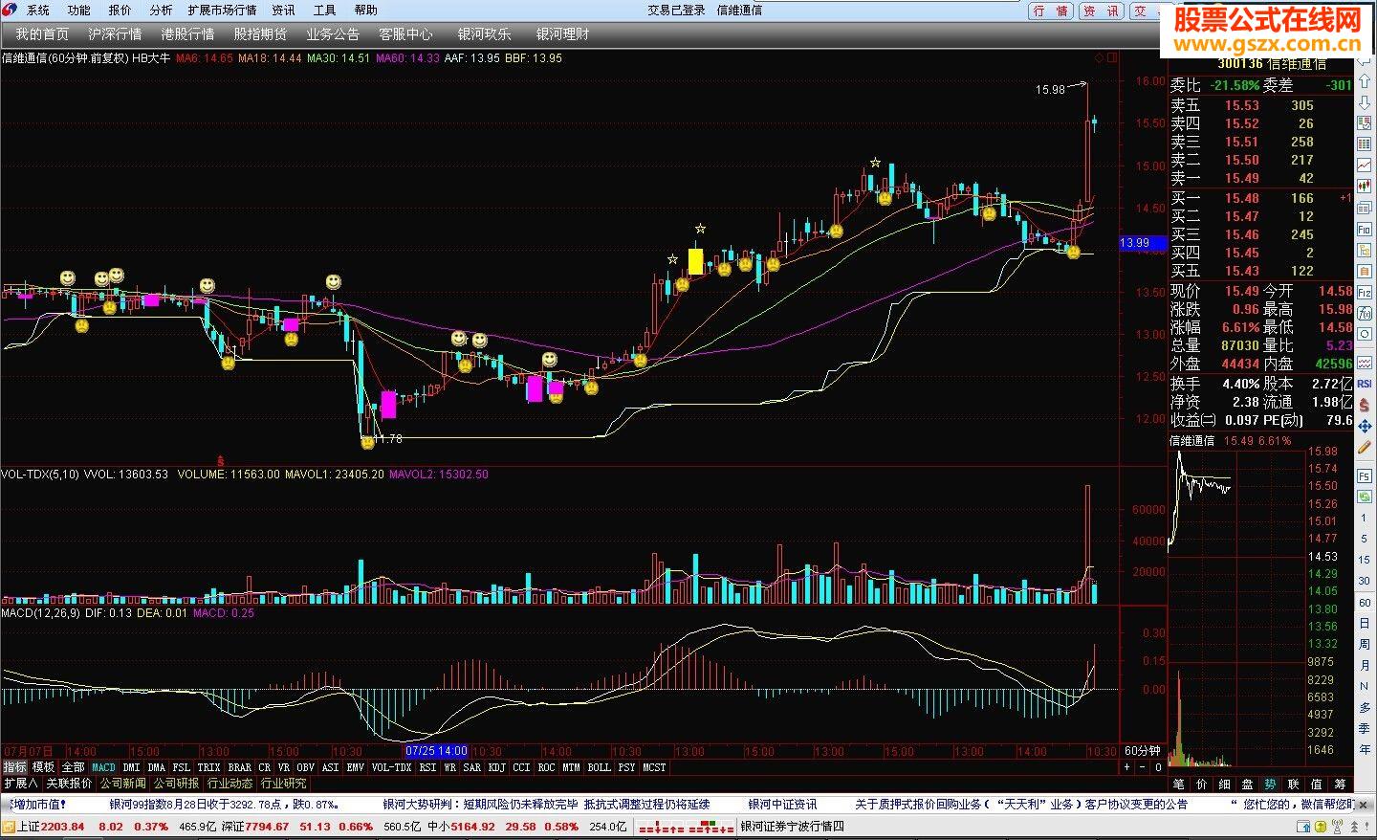Open the 公司新闻 tab

[x=122, y=783]
